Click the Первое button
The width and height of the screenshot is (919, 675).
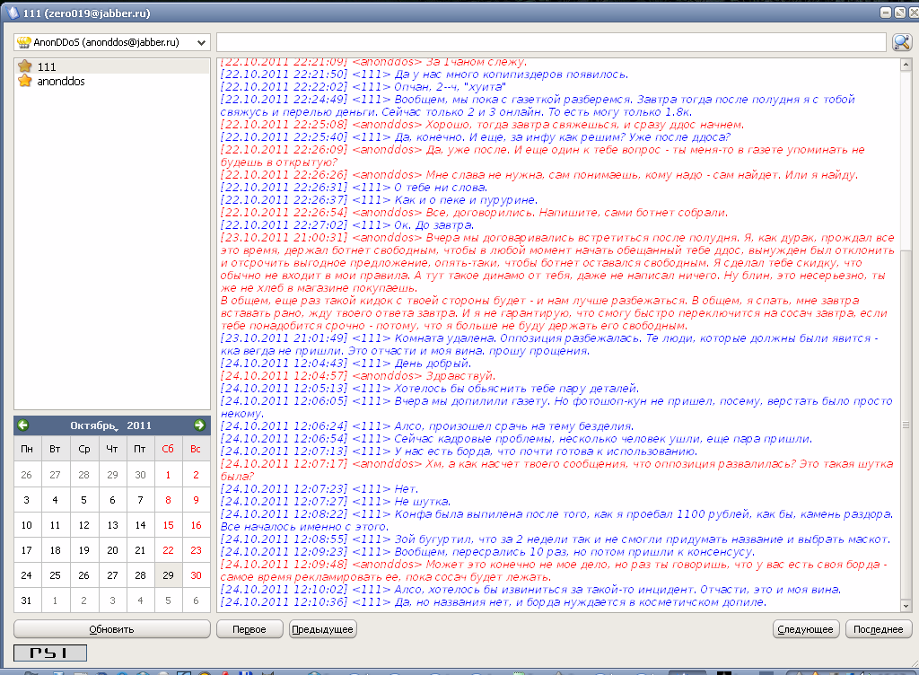249,629
